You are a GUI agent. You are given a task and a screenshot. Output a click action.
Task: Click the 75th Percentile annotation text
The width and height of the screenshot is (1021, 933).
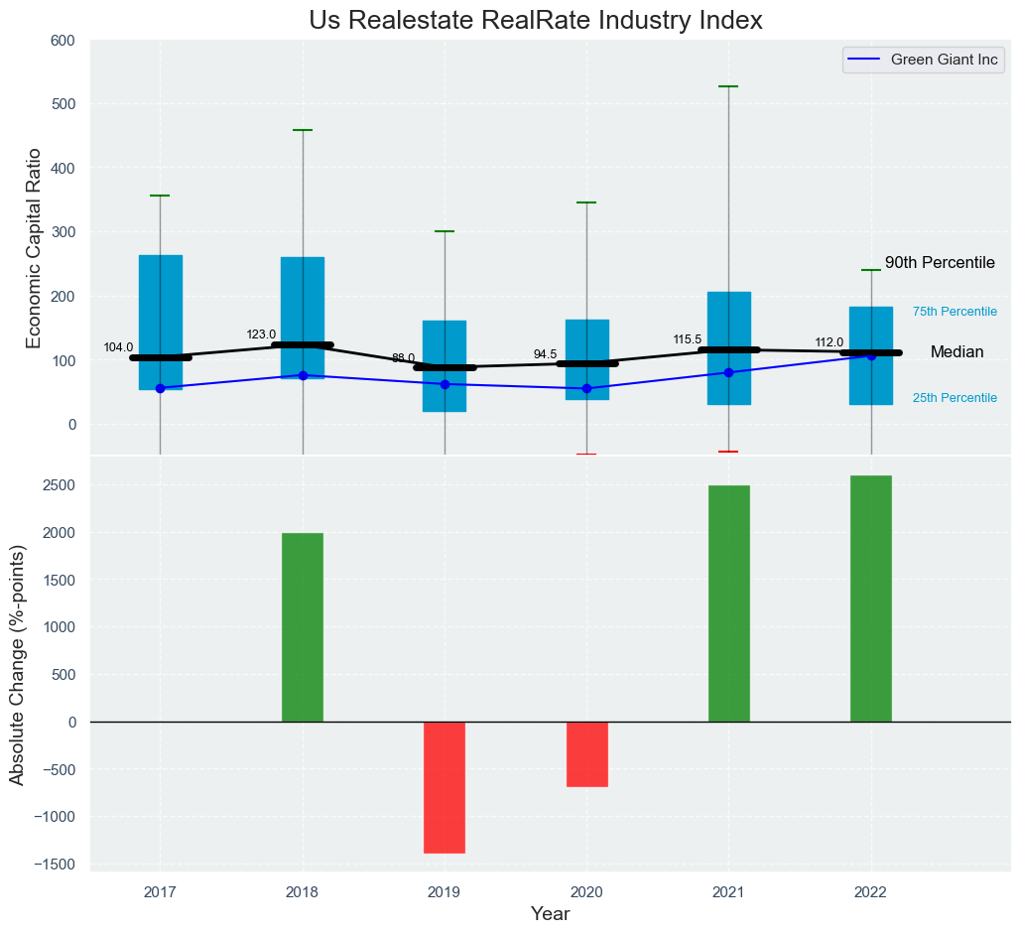[x=955, y=312]
